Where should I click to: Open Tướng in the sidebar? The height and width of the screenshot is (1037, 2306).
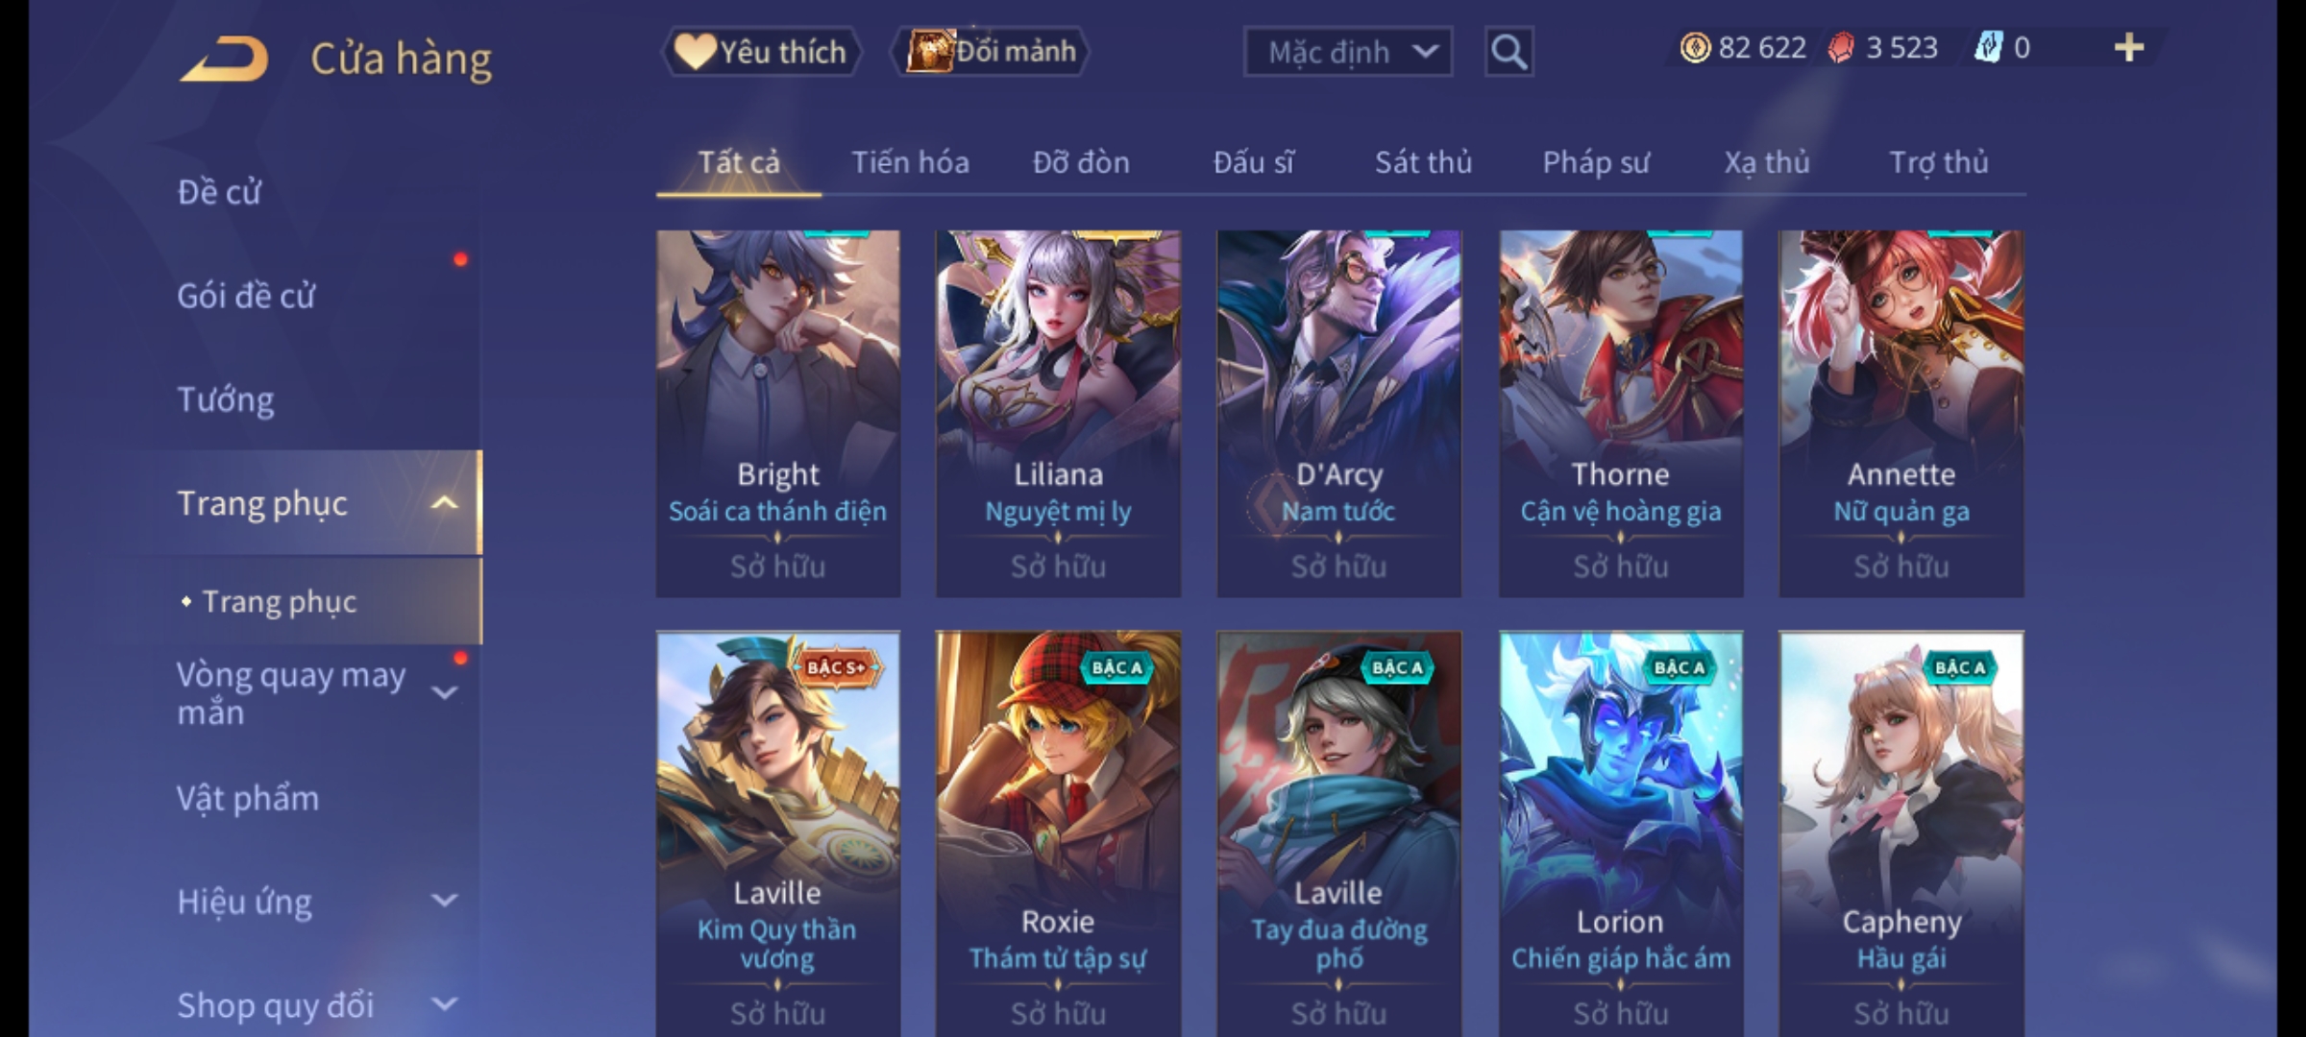[x=226, y=399]
